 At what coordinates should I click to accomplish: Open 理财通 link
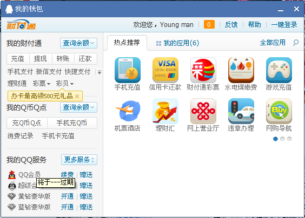17,84
